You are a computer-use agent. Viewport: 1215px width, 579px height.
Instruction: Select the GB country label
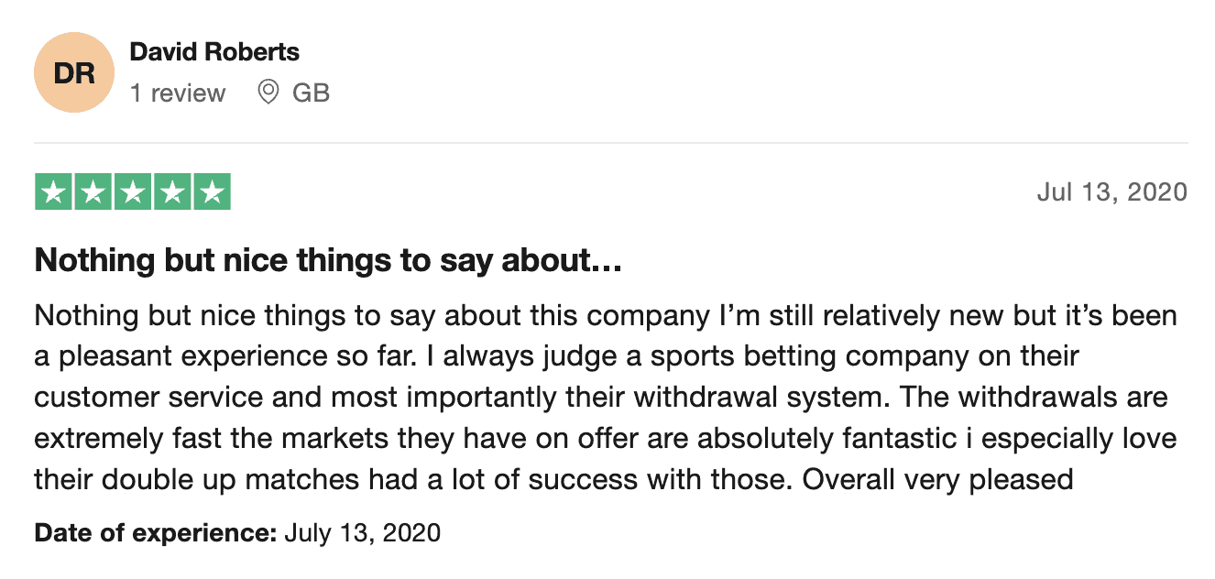(x=311, y=93)
